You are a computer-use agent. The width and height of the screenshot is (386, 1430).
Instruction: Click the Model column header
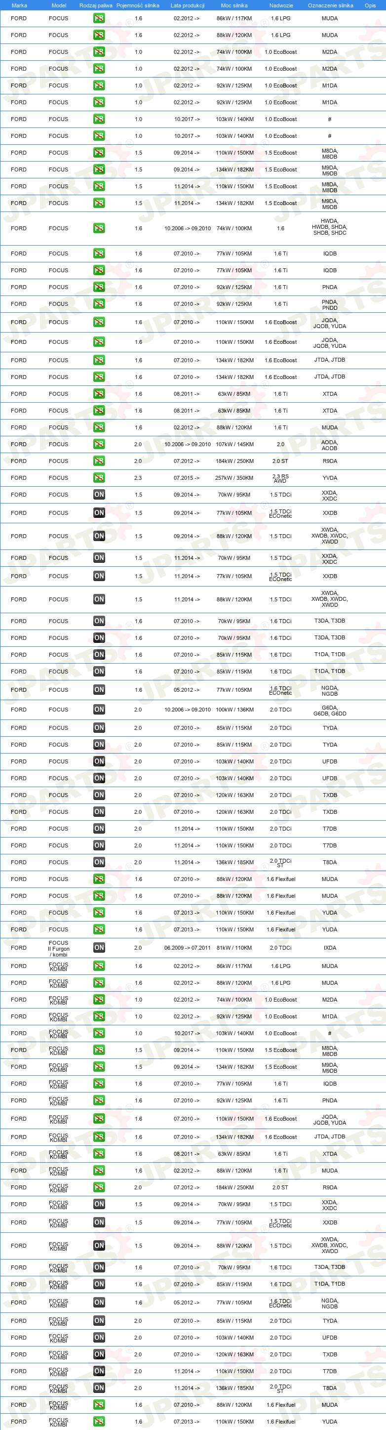coord(59,5)
